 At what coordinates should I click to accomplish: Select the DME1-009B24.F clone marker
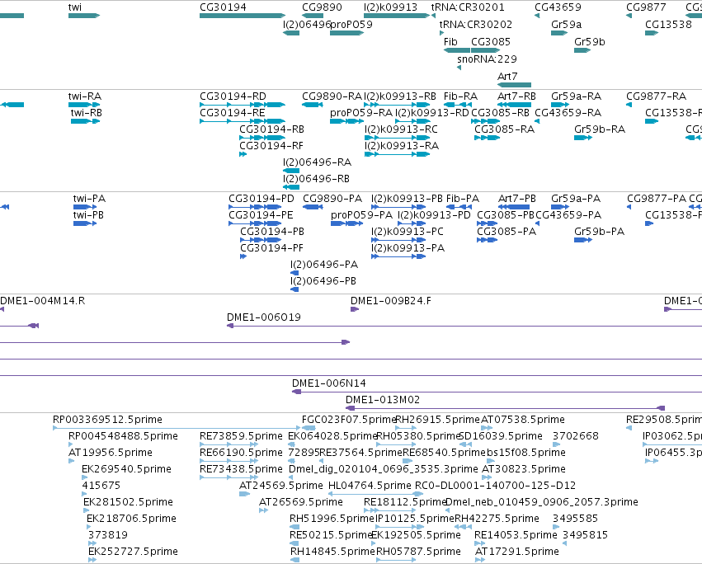point(355,309)
